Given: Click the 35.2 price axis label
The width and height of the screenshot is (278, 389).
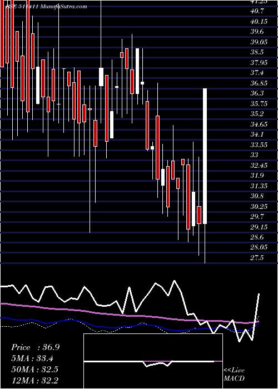Looking at the screenshot, I should click(257, 114).
